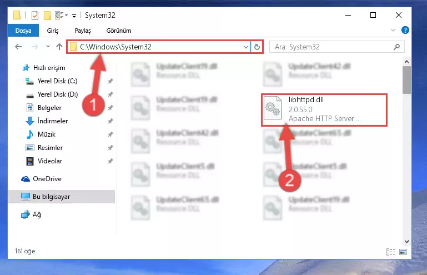Refresh the System32 folder view
427x275 pixels.
click(x=257, y=47)
